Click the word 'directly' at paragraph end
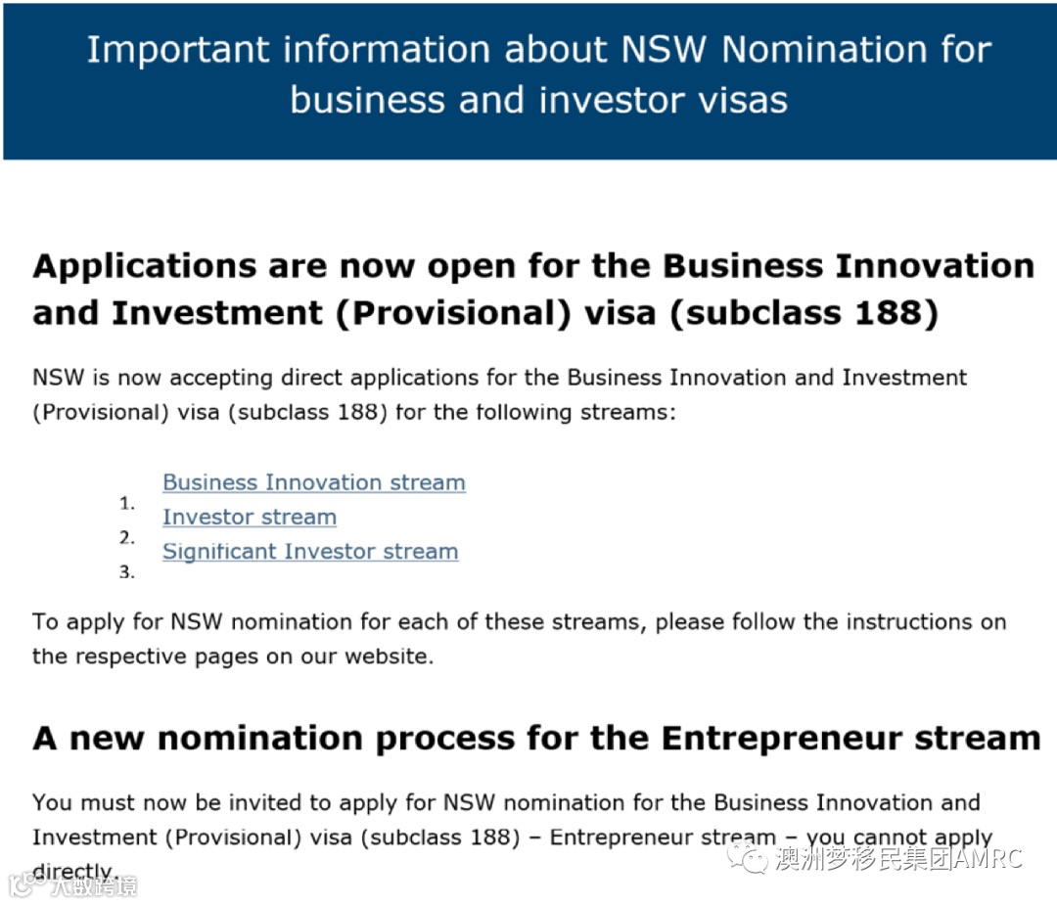The image size is (1057, 905). [x=72, y=872]
